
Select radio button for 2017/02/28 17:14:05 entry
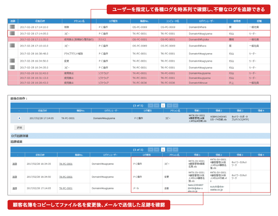[19, 118]
